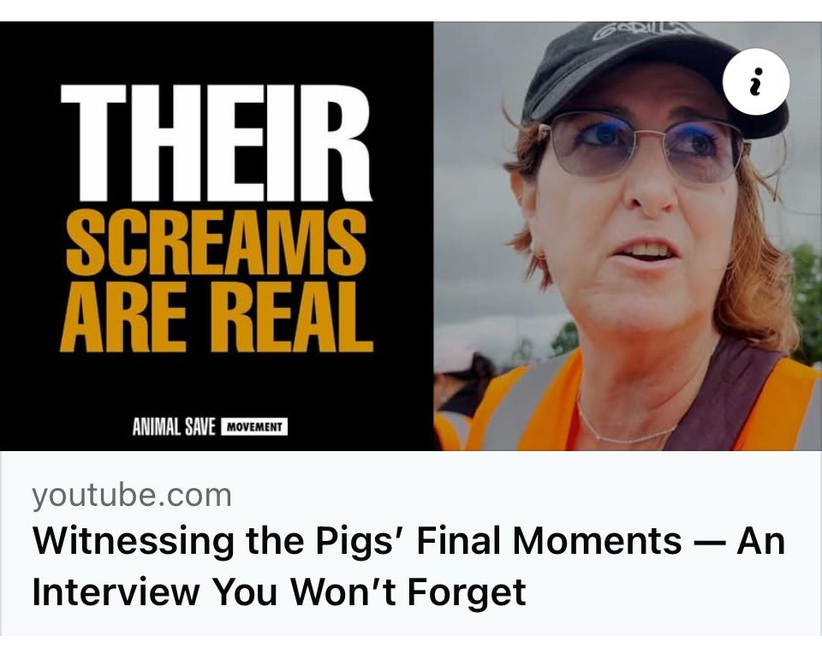Image resolution: width=822 pixels, height=648 pixels.
Task: Click the round info icon on thumbnail
Action: point(755,81)
